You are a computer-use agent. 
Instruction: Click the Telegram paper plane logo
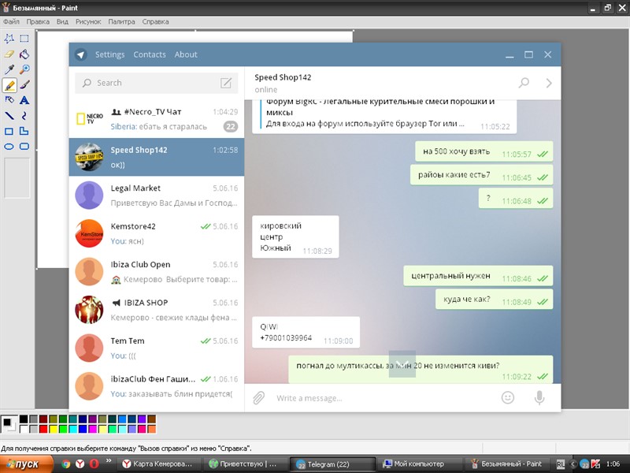pyautogui.click(x=81, y=54)
